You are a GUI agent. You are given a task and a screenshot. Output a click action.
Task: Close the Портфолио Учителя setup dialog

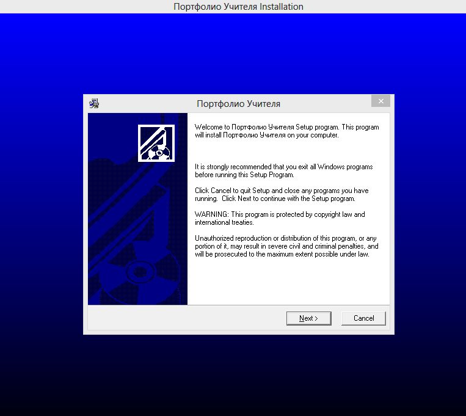tap(380, 101)
